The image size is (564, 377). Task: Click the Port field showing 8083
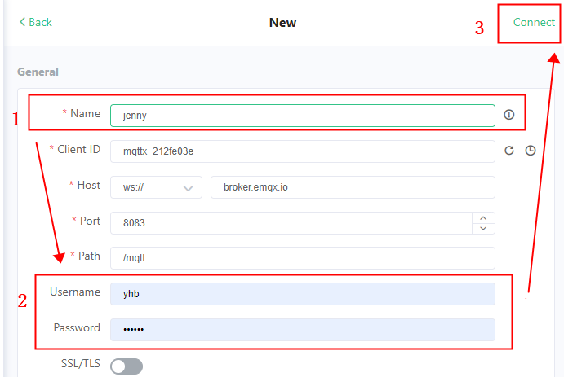point(290,223)
